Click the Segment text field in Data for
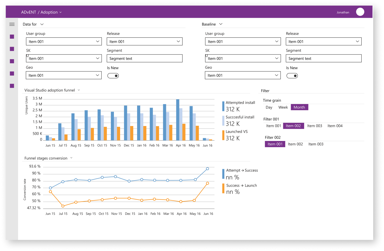The image size is (384, 251). (x=145, y=58)
